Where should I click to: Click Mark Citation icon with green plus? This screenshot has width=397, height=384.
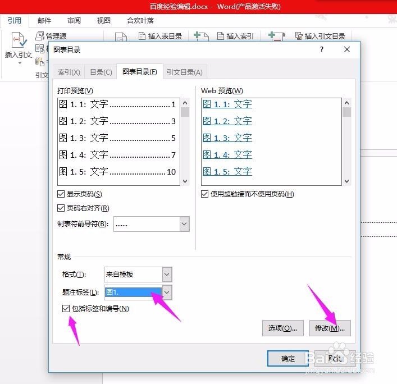(277, 36)
